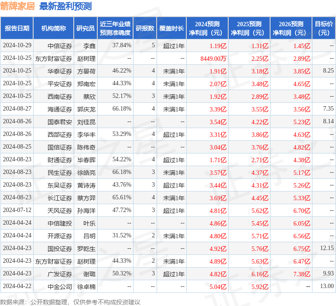The width and height of the screenshot is (336, 306).
Task: Select researcher 陈伟奇
Action: 86,147
